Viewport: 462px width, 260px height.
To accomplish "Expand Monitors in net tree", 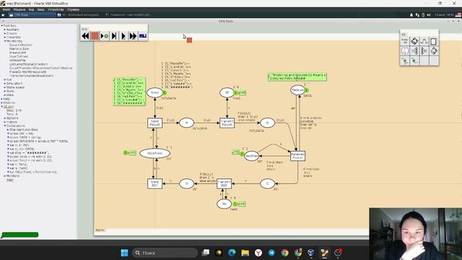I will [x=5, y=175].
